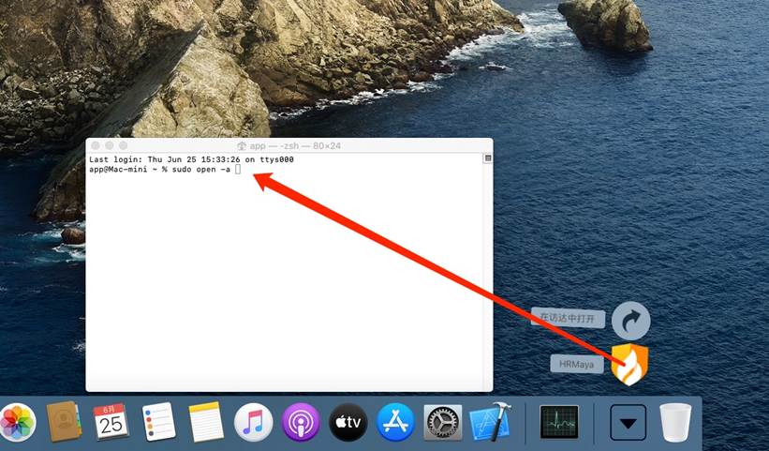
Task: Click after "sudo open -a" in Terminal
Action: tap(238, 170)
